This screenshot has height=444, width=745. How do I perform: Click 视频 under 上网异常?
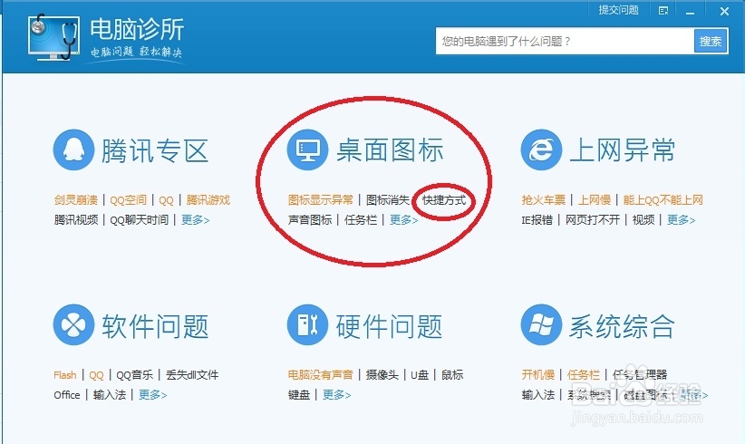pyautogui.click(x=643, y=220)
